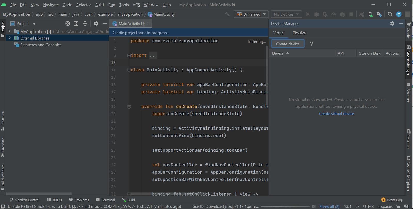Image resolution: width=413 pixels, height=209 pixels.
Task: Open the Device Manager toolbar icon
Action: pos(370,14)
